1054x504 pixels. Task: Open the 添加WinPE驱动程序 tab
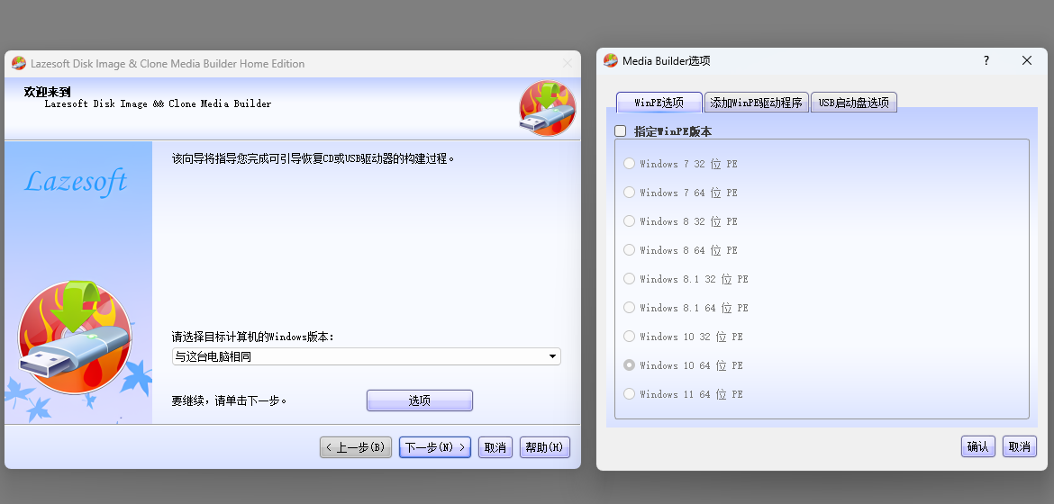click(756, 103)
